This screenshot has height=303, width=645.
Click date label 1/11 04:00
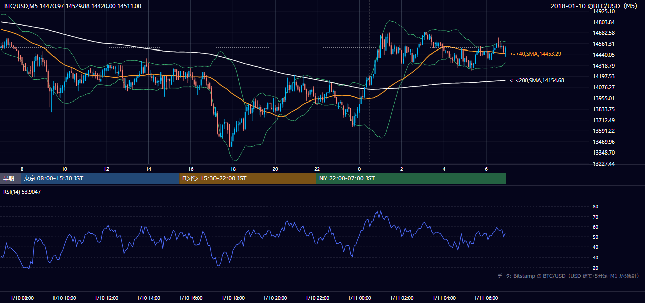444,298
